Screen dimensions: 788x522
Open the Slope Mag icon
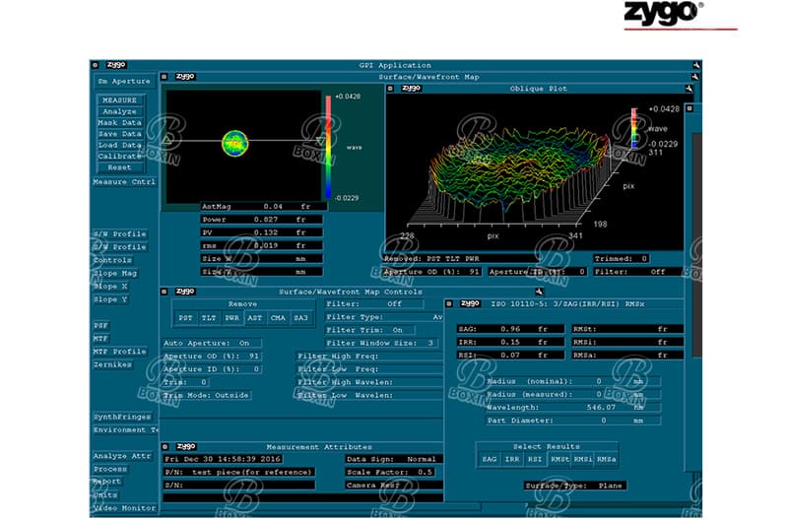click(x=116, y=273)
